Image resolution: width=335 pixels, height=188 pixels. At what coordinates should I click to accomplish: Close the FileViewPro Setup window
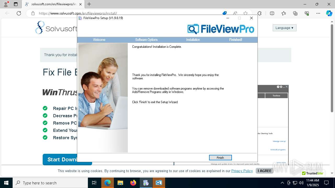coord(252,18)
